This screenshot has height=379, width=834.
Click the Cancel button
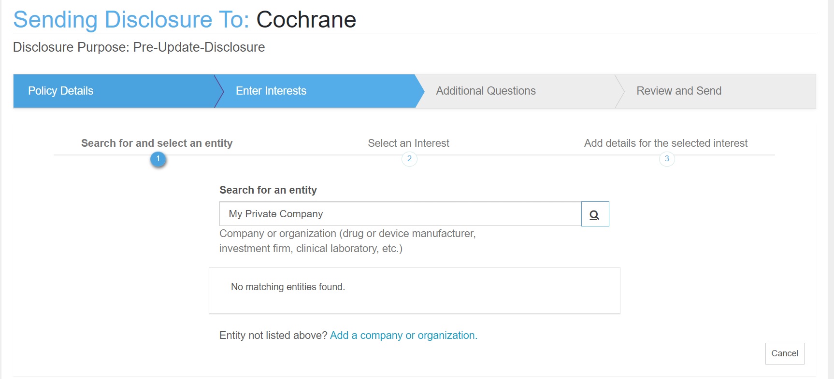[785, 353]
